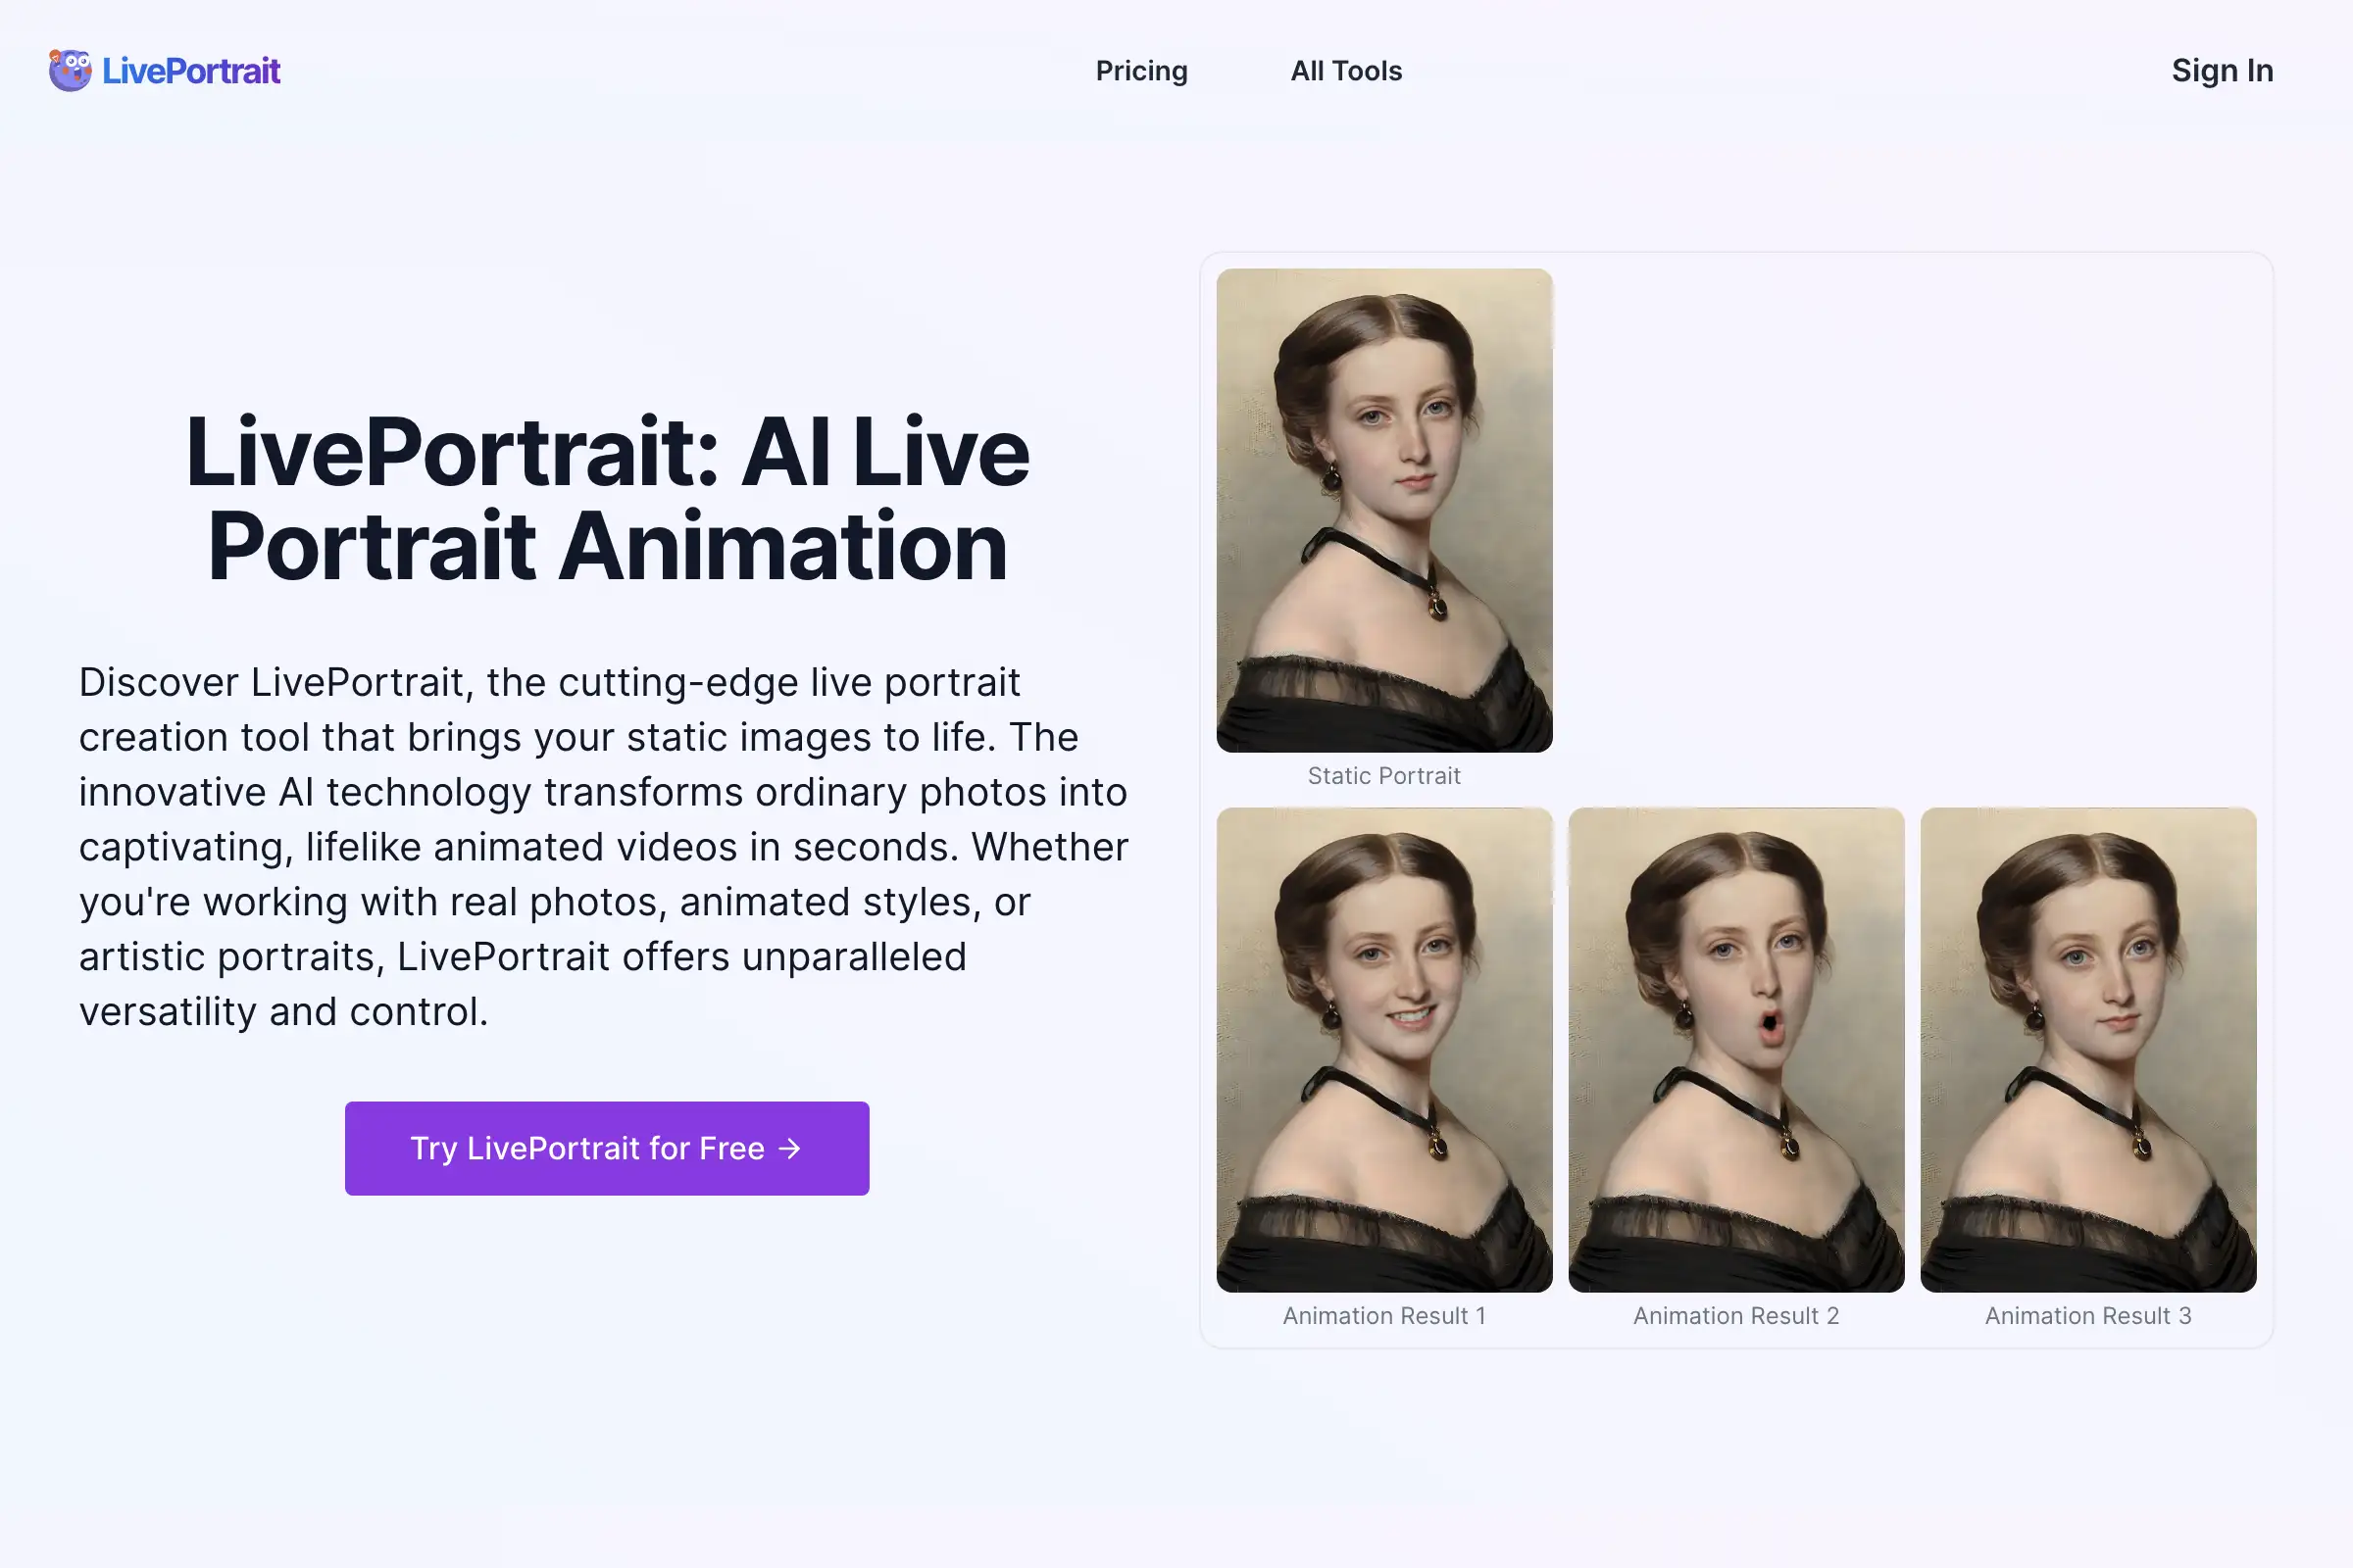Click the Discover LivePortrait description paragraph
The height and width of the screenshot is (1568, 2353).
[603, 846]
